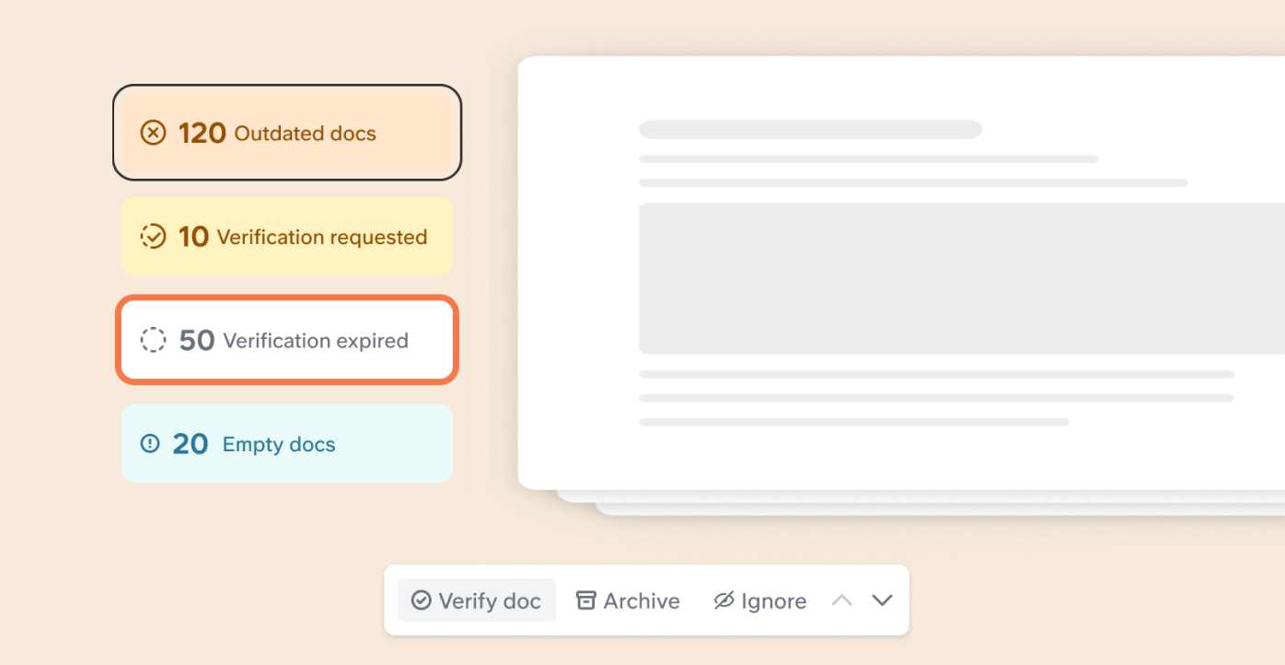This screenshot has width=1285, height=665.
Task: Click the number 50 count
Action: 197,341
